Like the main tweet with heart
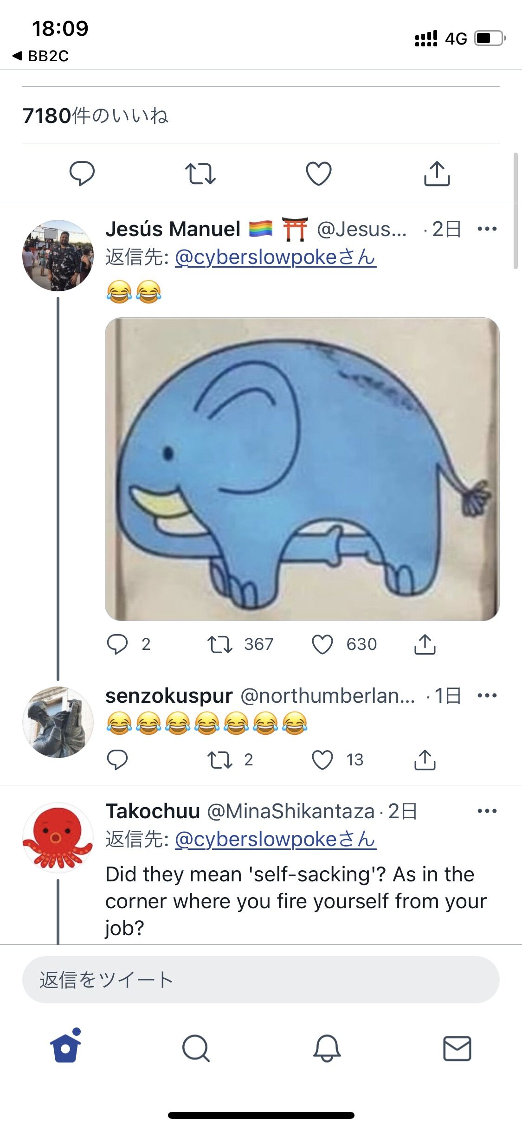The height and width of the screenshot is (1130, 522). click(319, 173)
